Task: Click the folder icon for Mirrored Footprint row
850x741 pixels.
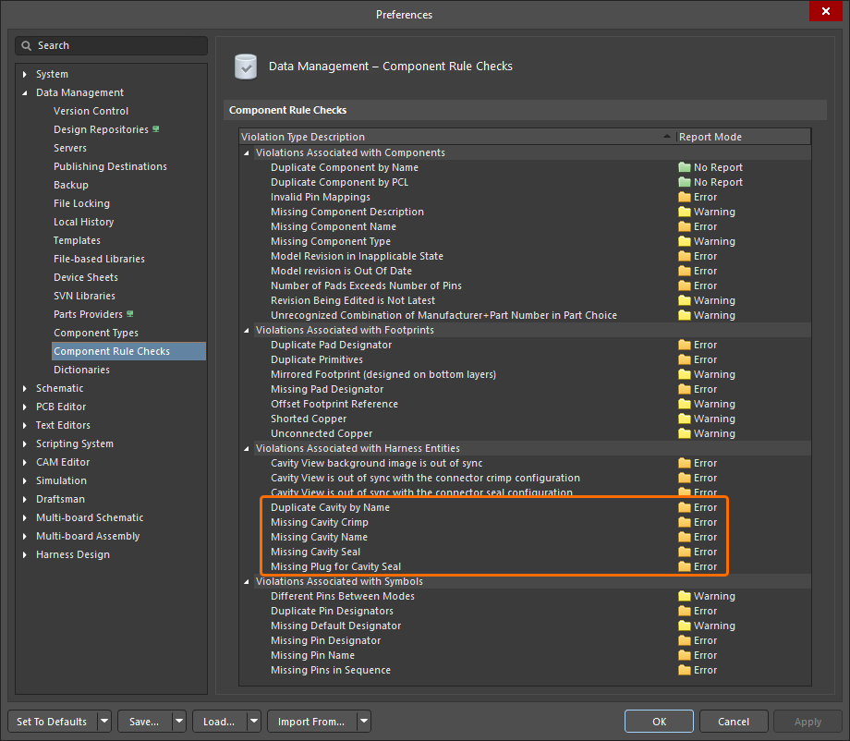Action: tap(684, 374)
